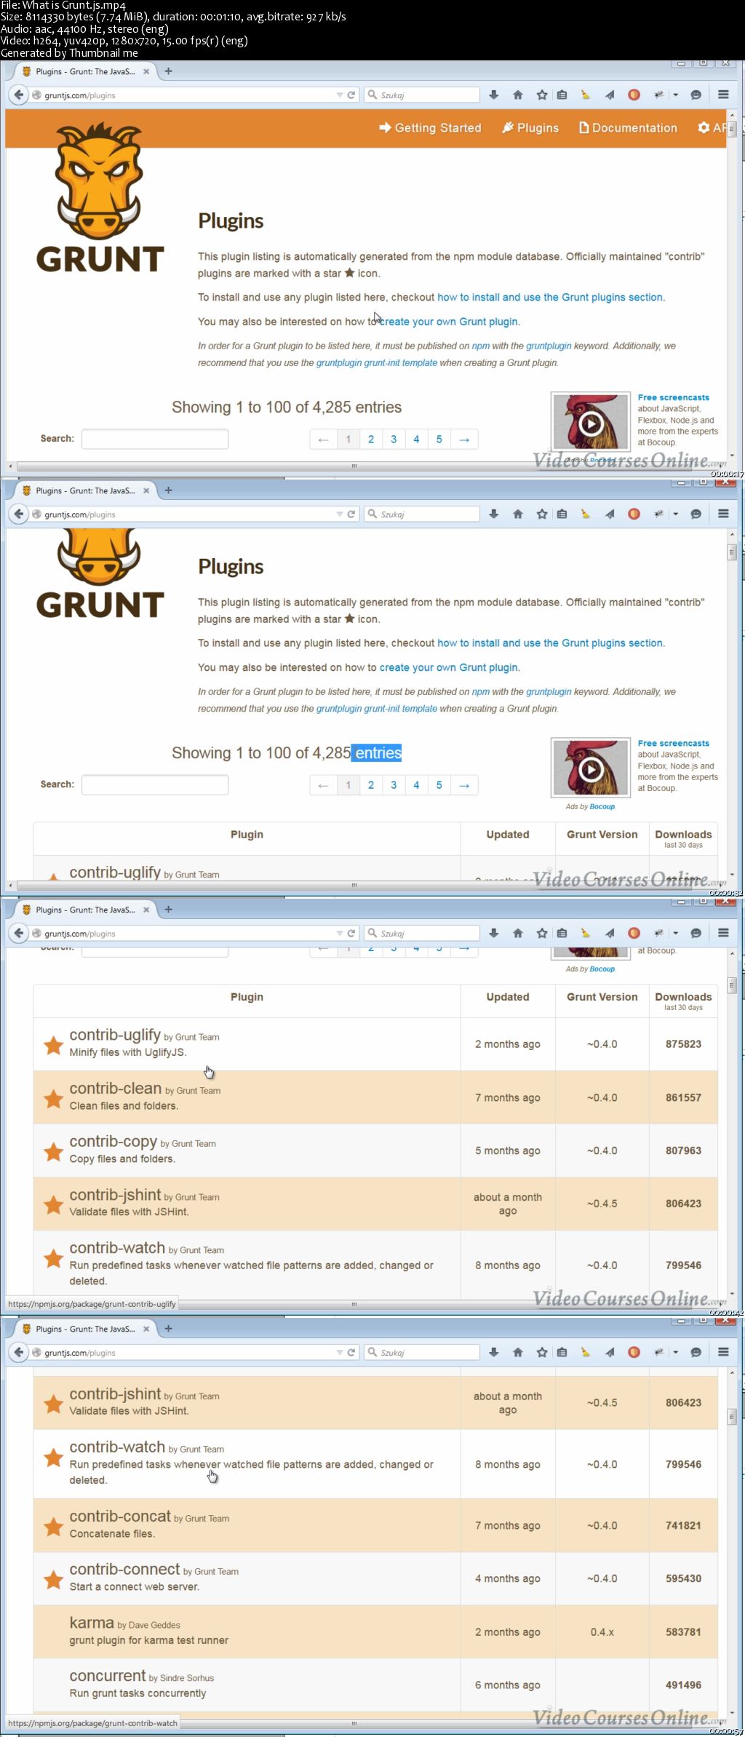The height and width of the screenshot is (1737, 745).
Task: Open the concurrent plugin link
Action: coord(108,1676)
